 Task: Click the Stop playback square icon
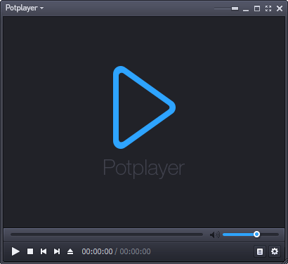point(30,251)
